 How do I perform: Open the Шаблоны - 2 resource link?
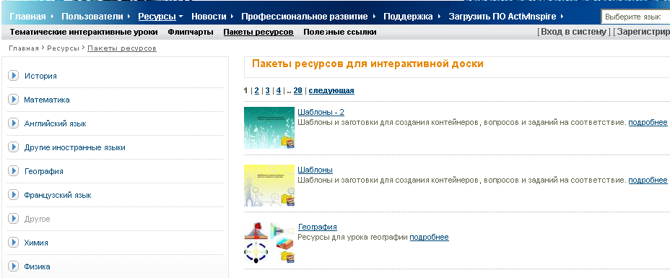point(321,113)
